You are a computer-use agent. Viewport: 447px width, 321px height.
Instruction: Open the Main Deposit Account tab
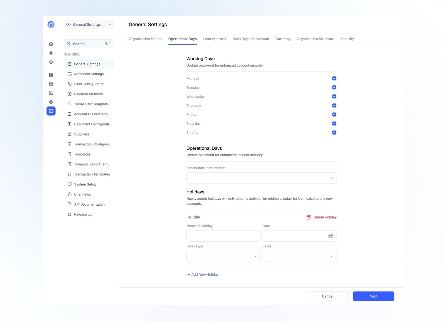coord(251,39)
